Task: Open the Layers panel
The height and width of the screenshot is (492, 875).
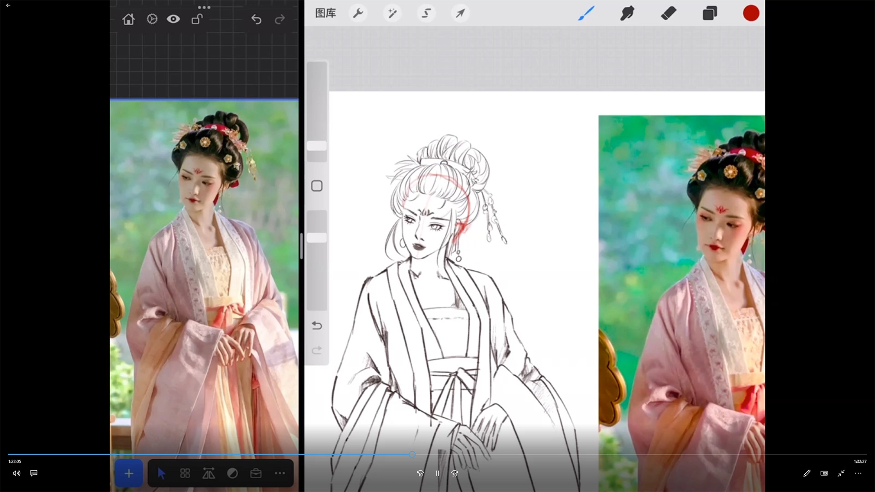Action: coord(710,13)
